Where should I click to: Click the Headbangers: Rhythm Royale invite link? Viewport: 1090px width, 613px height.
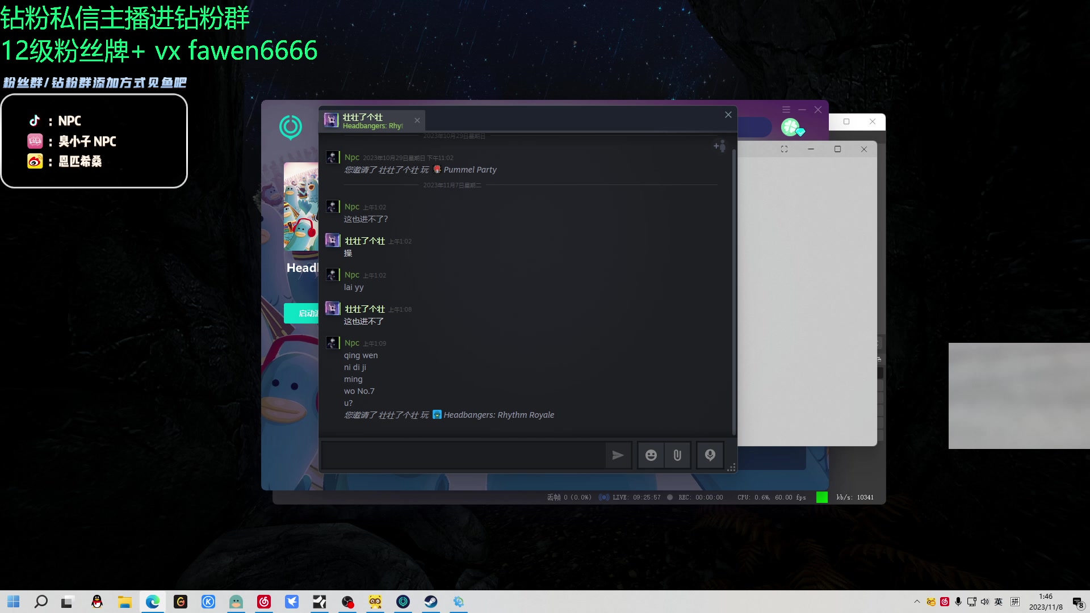coord(498,415)
